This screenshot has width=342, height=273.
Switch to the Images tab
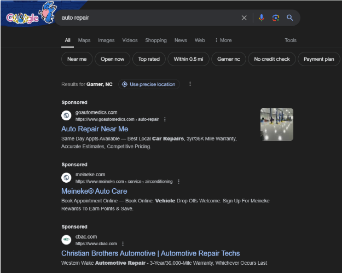106,40
